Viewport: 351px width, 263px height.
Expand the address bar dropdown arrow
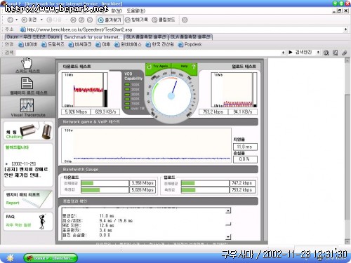pos(345,29)
